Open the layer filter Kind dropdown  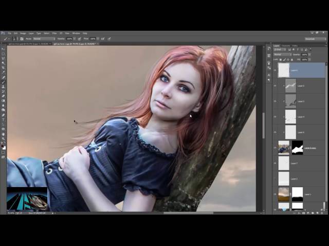pos(280,50)
